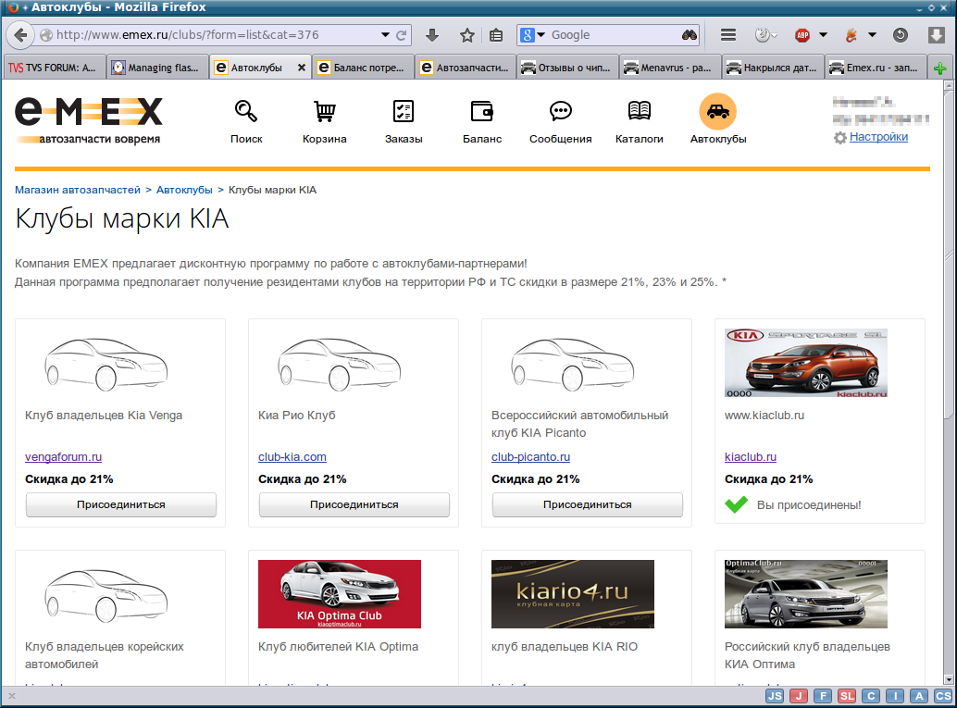Open the Firefox hamburger menu

pyautogui.click(x=728, y=35)
